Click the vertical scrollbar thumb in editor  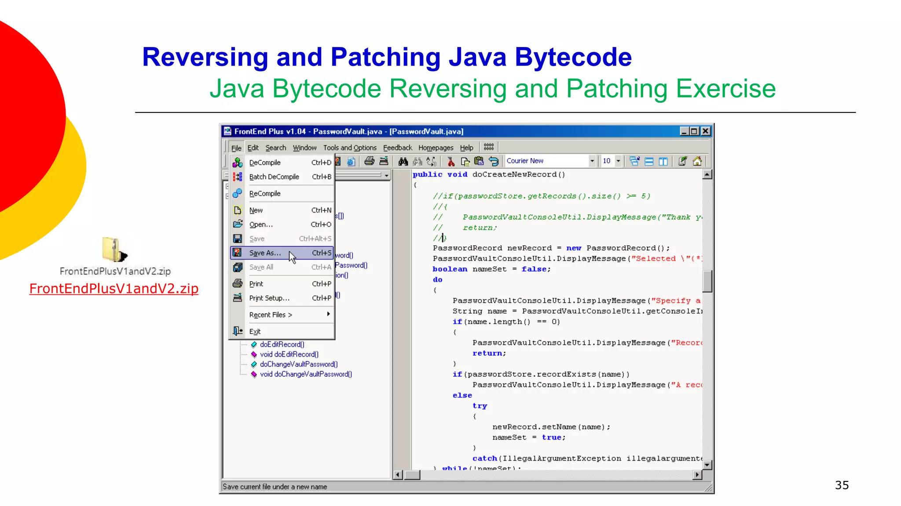[707, 281]
